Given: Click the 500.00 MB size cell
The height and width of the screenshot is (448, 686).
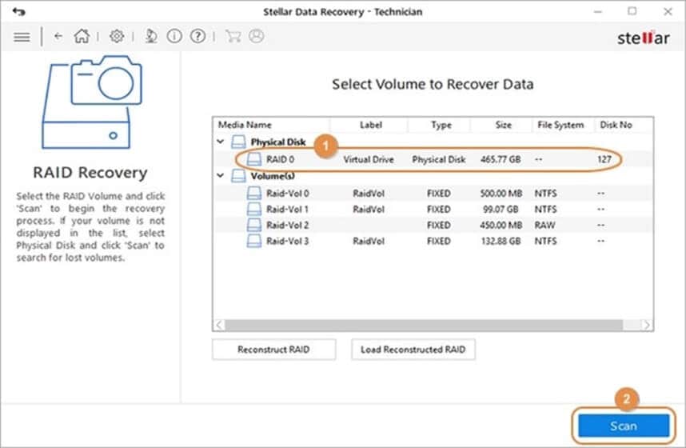Looking at the screenshot, I should (501, 193).
